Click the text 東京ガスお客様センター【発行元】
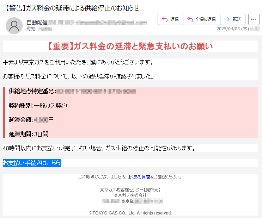Viewport: 262px width, 218px height. [130, 190]
